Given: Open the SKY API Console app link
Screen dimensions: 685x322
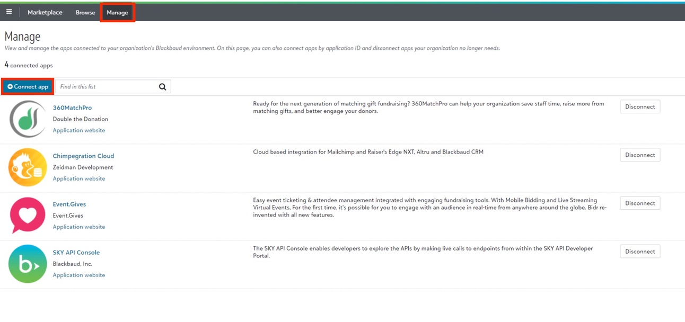Looking at the screenshot, I should pyautogui.click(x=76, y=252).
